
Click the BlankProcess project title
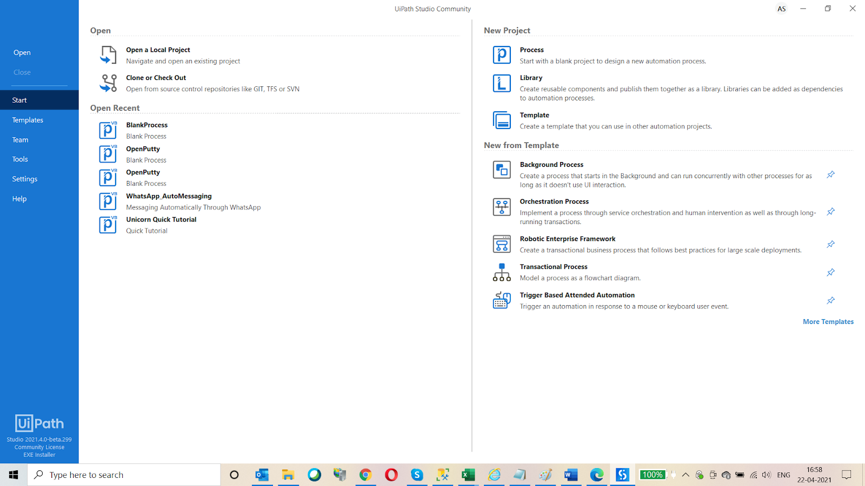[147, 125]
